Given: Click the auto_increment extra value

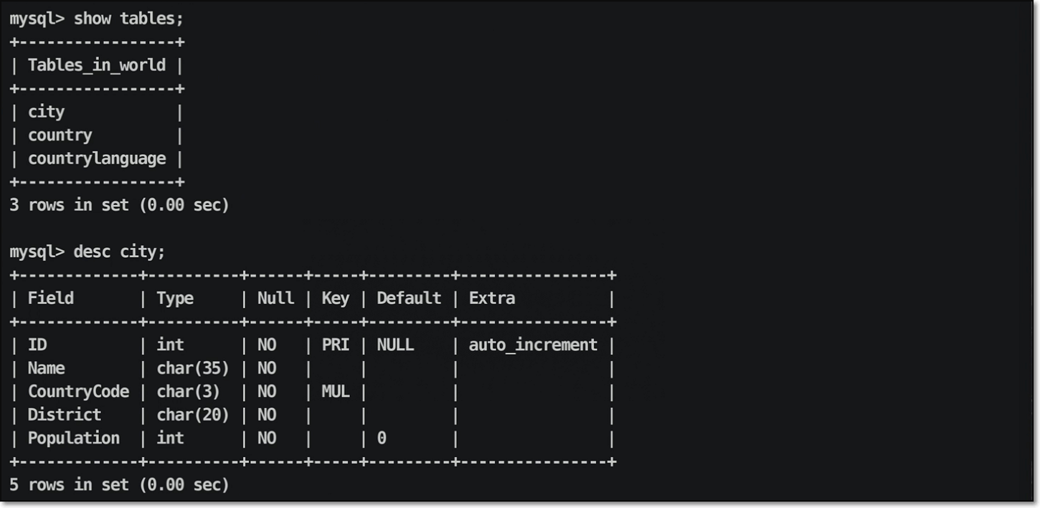Looking at the screenshot, I should coord(533,345).
